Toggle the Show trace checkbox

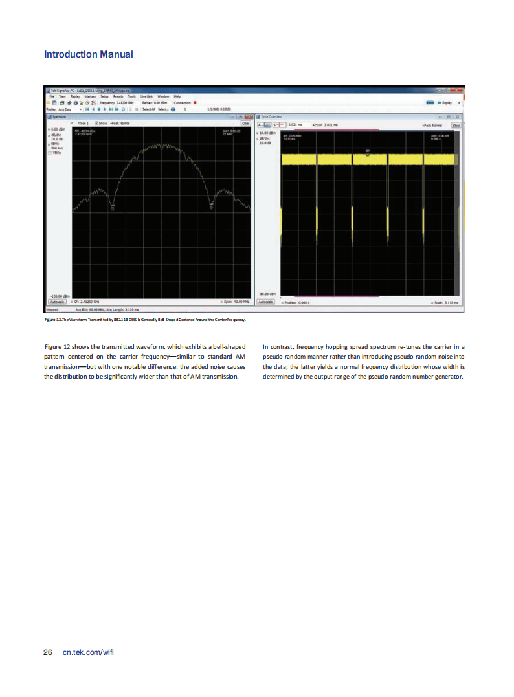tap(96, 123)
